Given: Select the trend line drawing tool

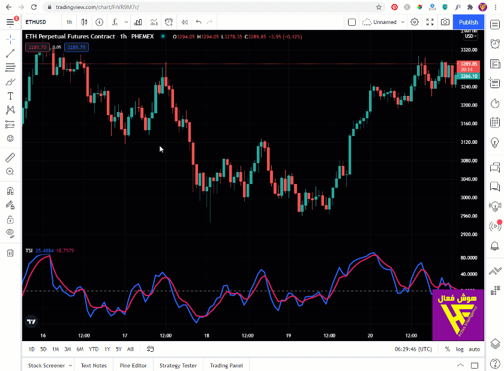Looking at the screenshot, I should pyautogui.click(x=10, y=53).
